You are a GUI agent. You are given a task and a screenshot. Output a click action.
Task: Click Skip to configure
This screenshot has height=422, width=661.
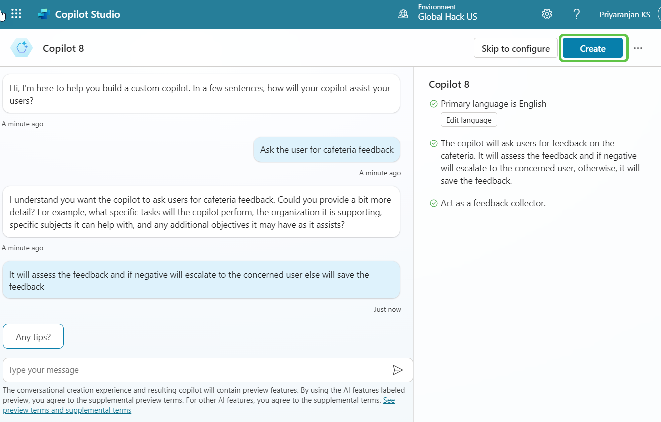(x=515, y=48)
